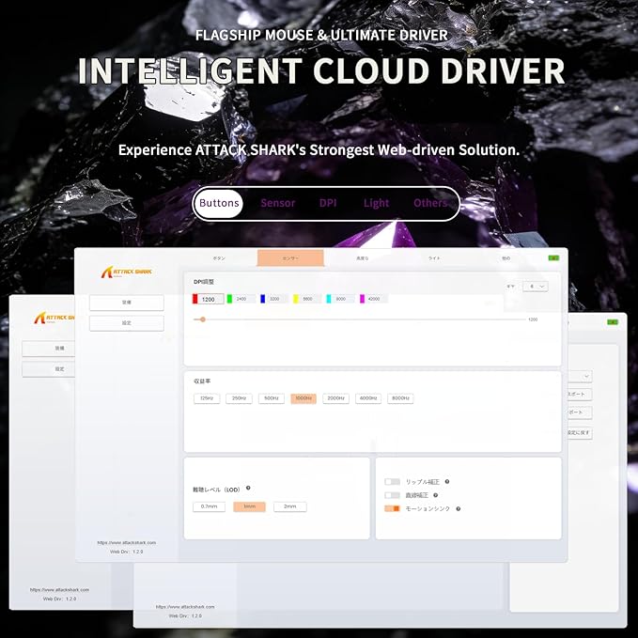
Task: Open the DPI stage count dropdown
Action: (535, 287)
